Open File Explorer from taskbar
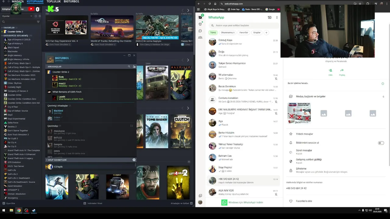The width and height of the screenshot is (390, 219). tap(11, 210)
